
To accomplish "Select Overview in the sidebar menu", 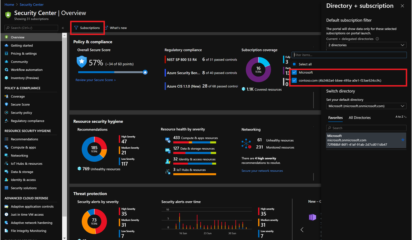I will (31, 37).
